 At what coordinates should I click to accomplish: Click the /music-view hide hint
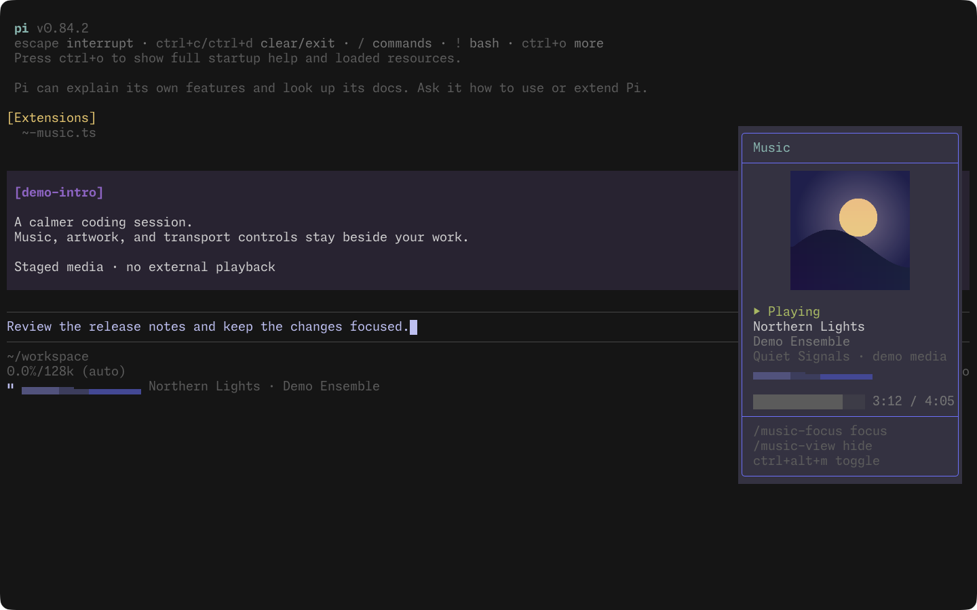813,446
